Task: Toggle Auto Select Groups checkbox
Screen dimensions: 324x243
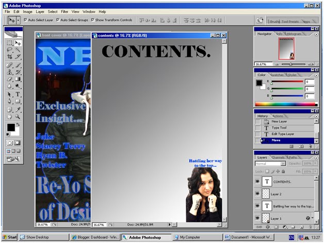Action: point(58,20)
